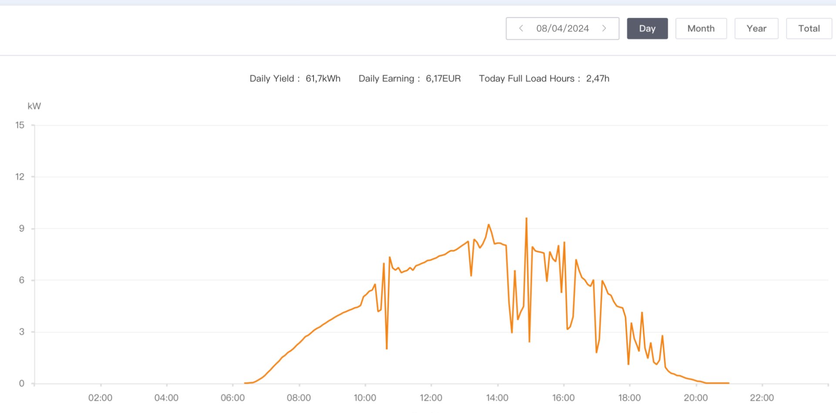Viewport: 836px width, 413px height.
Task: Go to the next day arrow
Action: pos(604,28)
